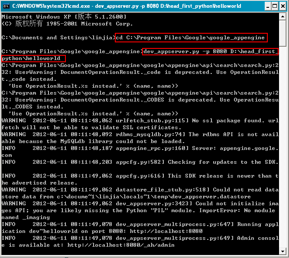Click the vertical scrollbar thumb
The width and height of the screenshot is (289, 258).
tap(283, 33)
